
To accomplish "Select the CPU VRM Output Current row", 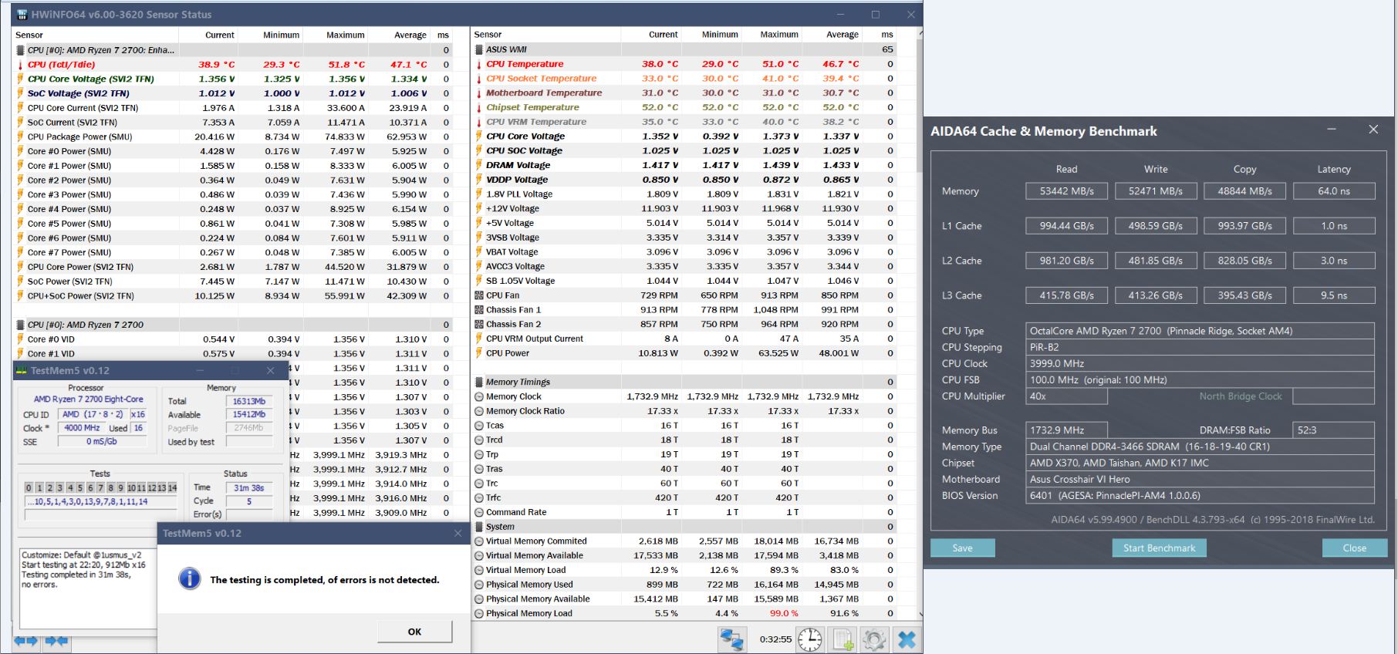I will click(683, 339).
